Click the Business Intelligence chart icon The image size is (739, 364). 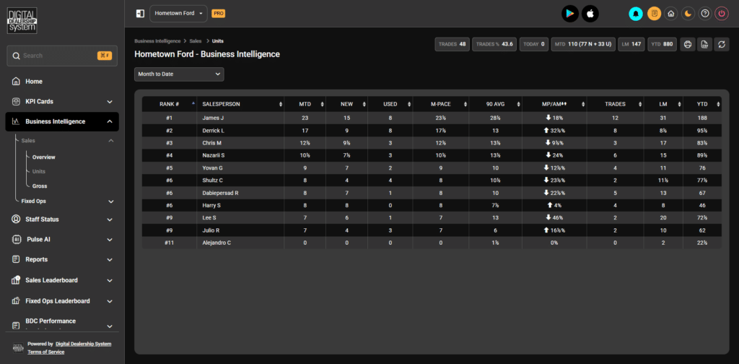[16, 121]
